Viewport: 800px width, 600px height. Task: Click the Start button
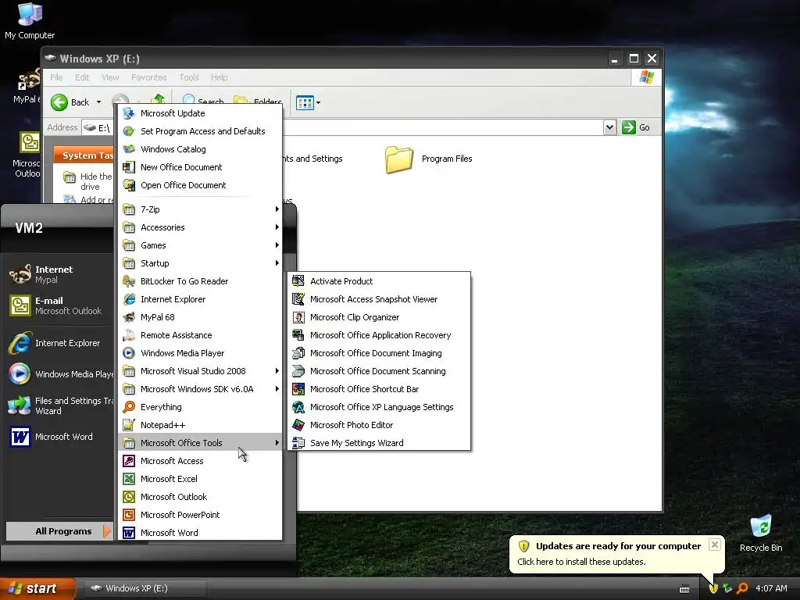pyautogui.click(x=37, y=588)
